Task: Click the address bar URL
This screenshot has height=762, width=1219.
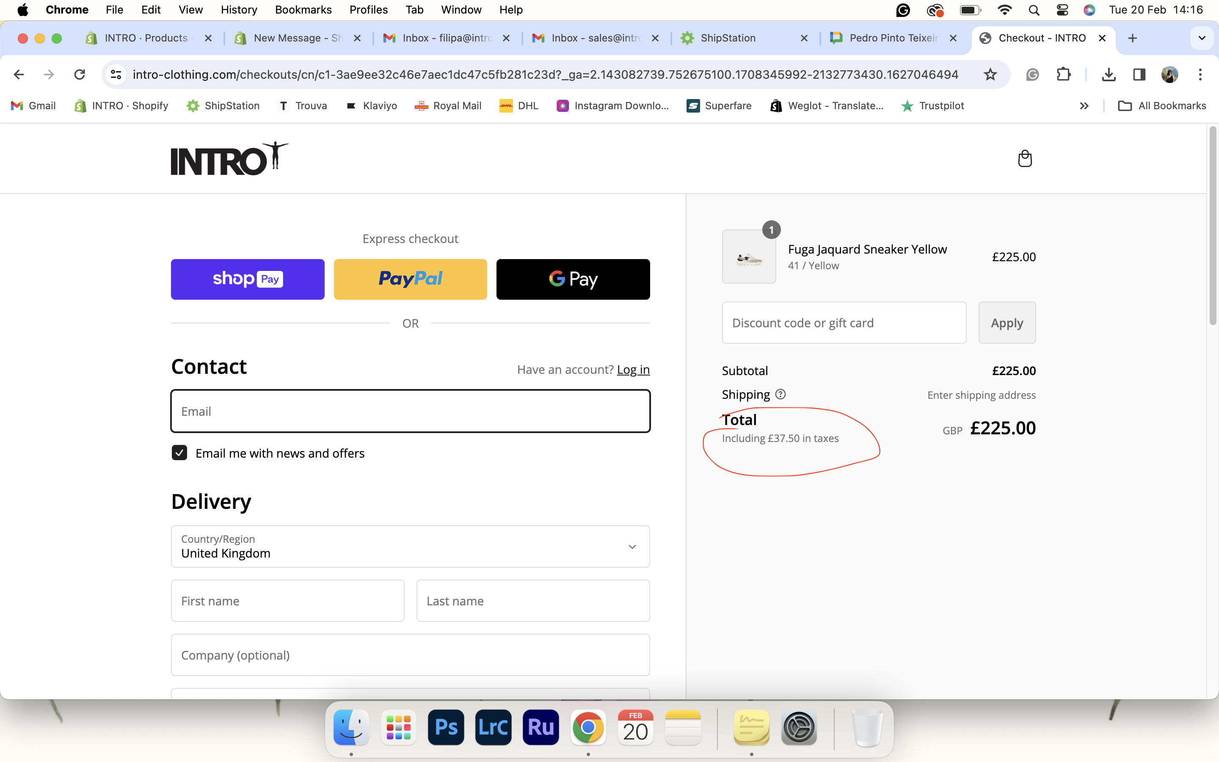Action: coord(545,75)
